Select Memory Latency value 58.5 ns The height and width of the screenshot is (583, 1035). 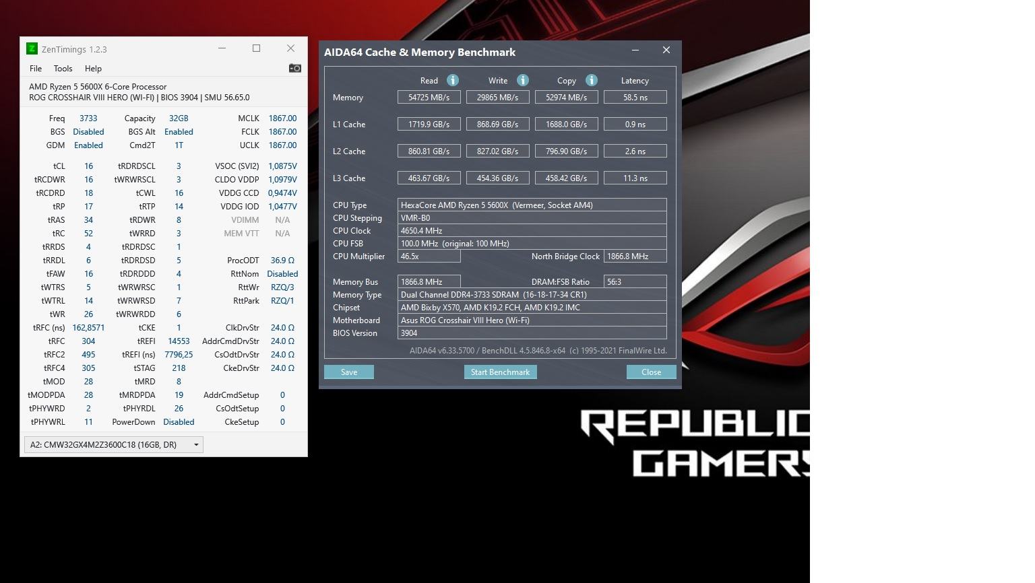pos(635,98)
